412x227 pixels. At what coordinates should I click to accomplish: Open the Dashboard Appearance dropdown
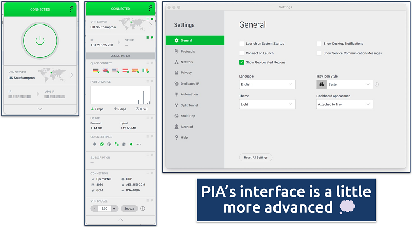(x=345, y=104)
